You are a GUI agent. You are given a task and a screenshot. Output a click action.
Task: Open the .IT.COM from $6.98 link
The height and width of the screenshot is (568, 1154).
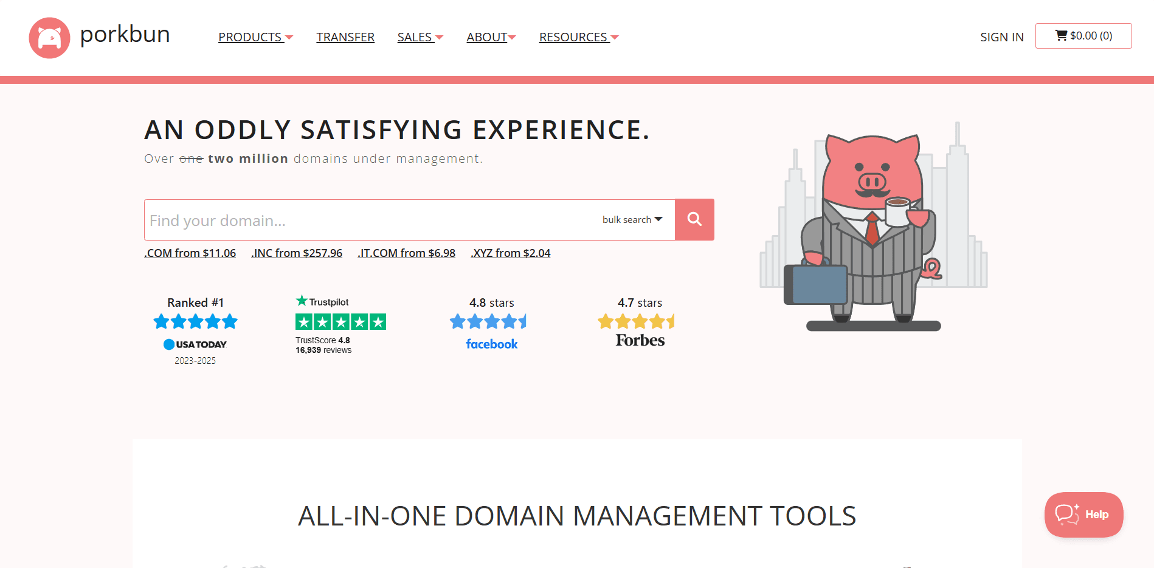[x=406, y=253]
